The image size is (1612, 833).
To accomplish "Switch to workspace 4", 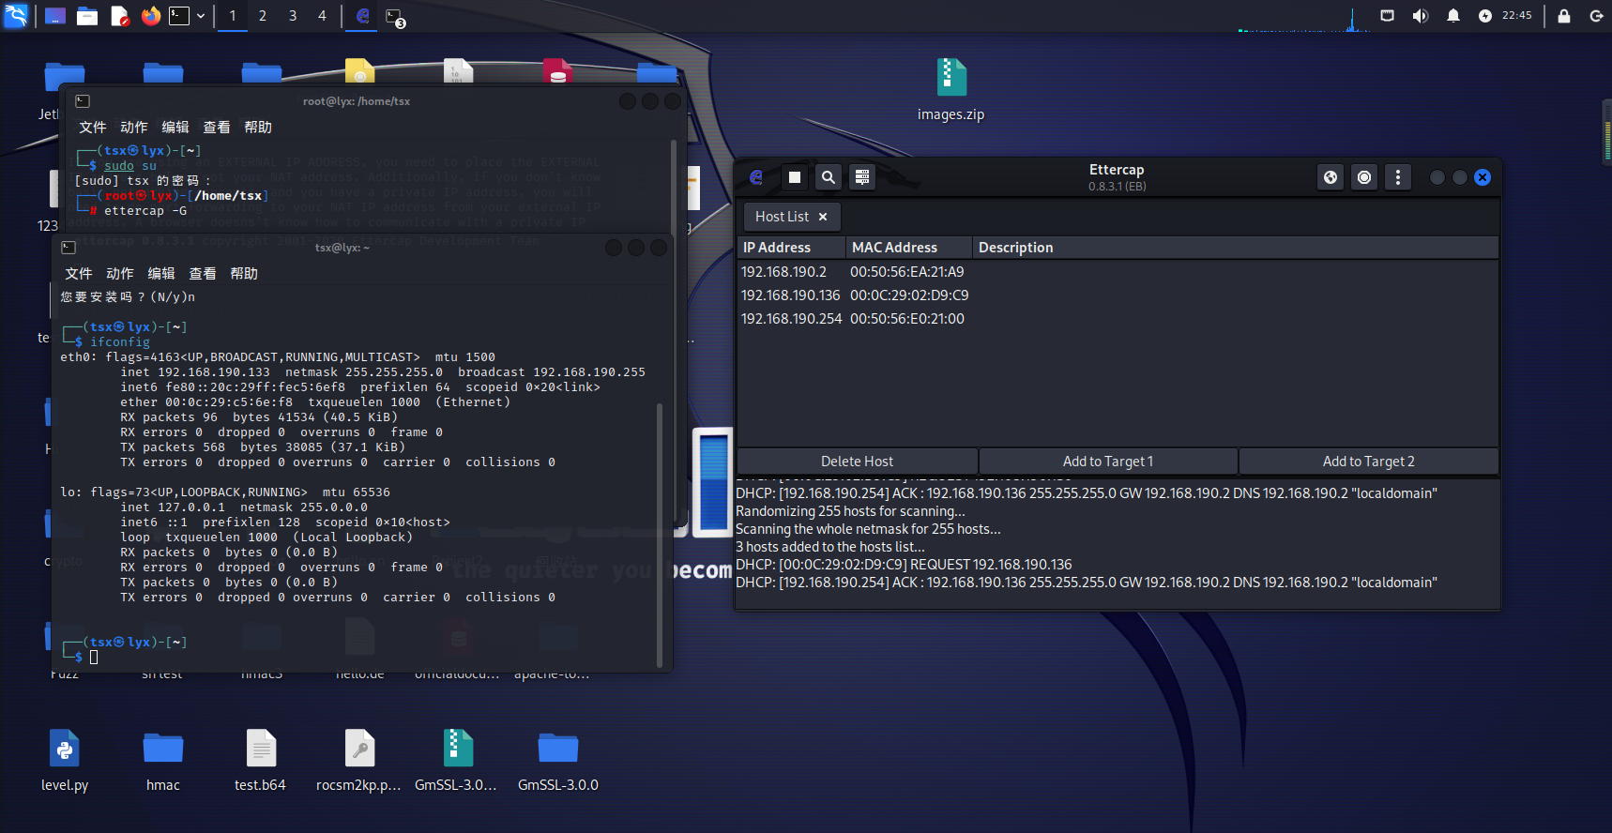I will tap(322, 16).
